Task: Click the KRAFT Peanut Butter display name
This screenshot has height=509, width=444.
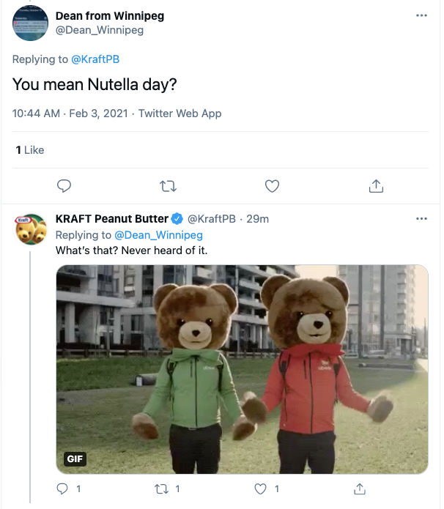Action: pyautogui.click(x=111, y=219)
